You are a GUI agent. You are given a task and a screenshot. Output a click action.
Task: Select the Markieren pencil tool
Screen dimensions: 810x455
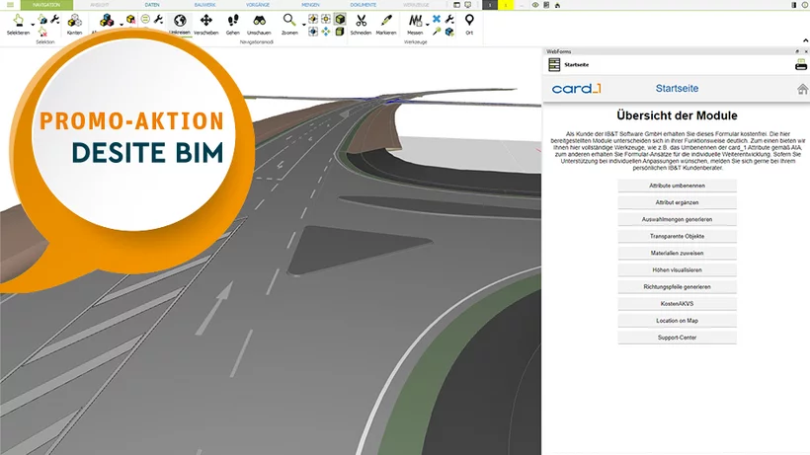click(x=386, y=25)
